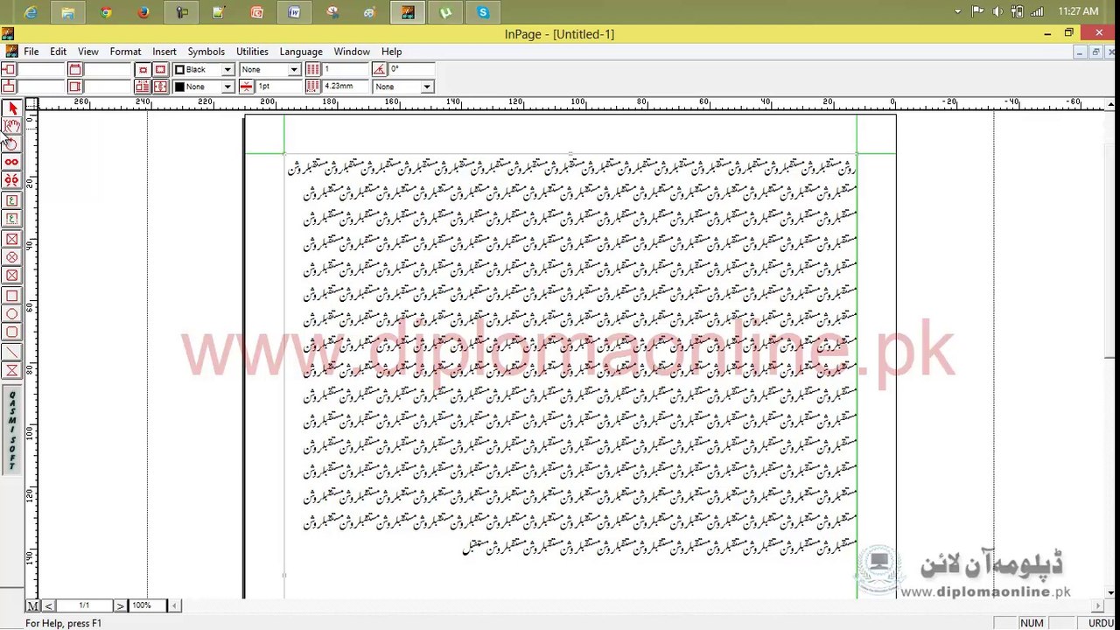Image resolution: width=1120 pixels, height=630 pixels.
Task: Click the column gutter width icon
Action: pos(313,87)
